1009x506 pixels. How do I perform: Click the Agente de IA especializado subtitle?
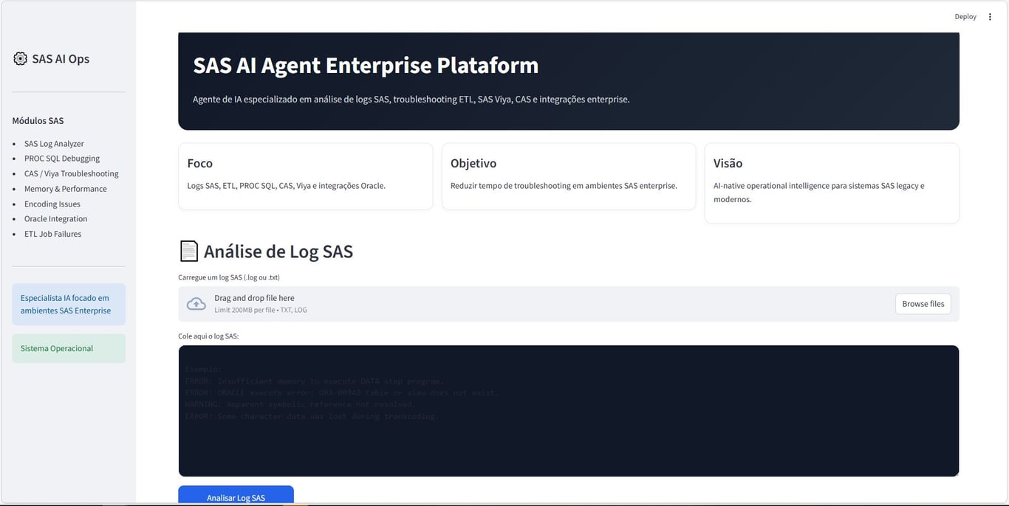click(x=411, y=99)
